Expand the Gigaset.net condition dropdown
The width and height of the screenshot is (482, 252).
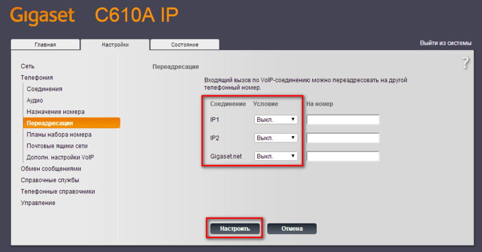click(276, 156)
